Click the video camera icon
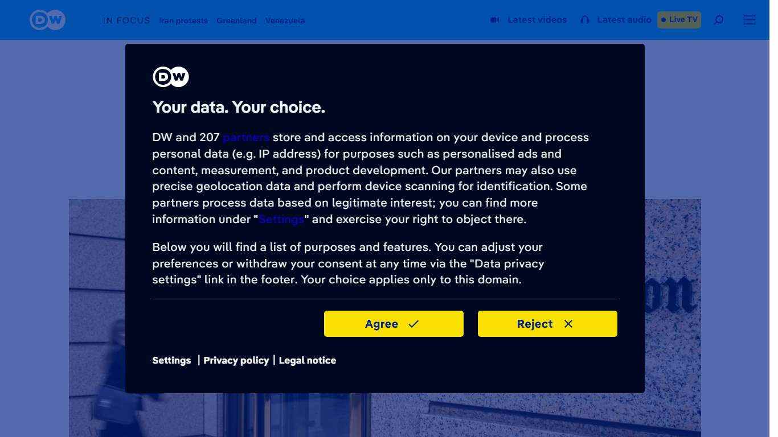778x437 pixels. 495,20
